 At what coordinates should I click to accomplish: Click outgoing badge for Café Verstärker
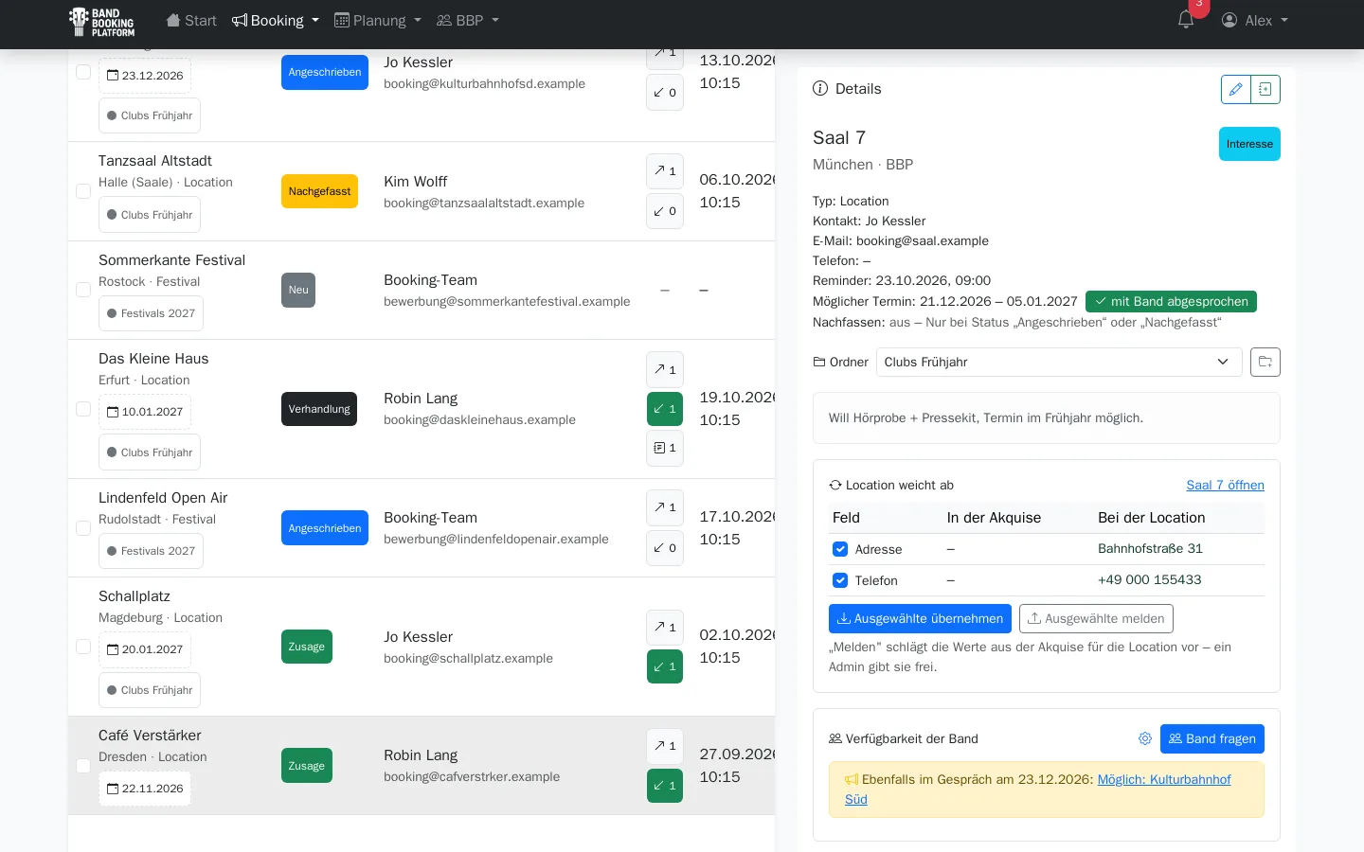[665, 746]
